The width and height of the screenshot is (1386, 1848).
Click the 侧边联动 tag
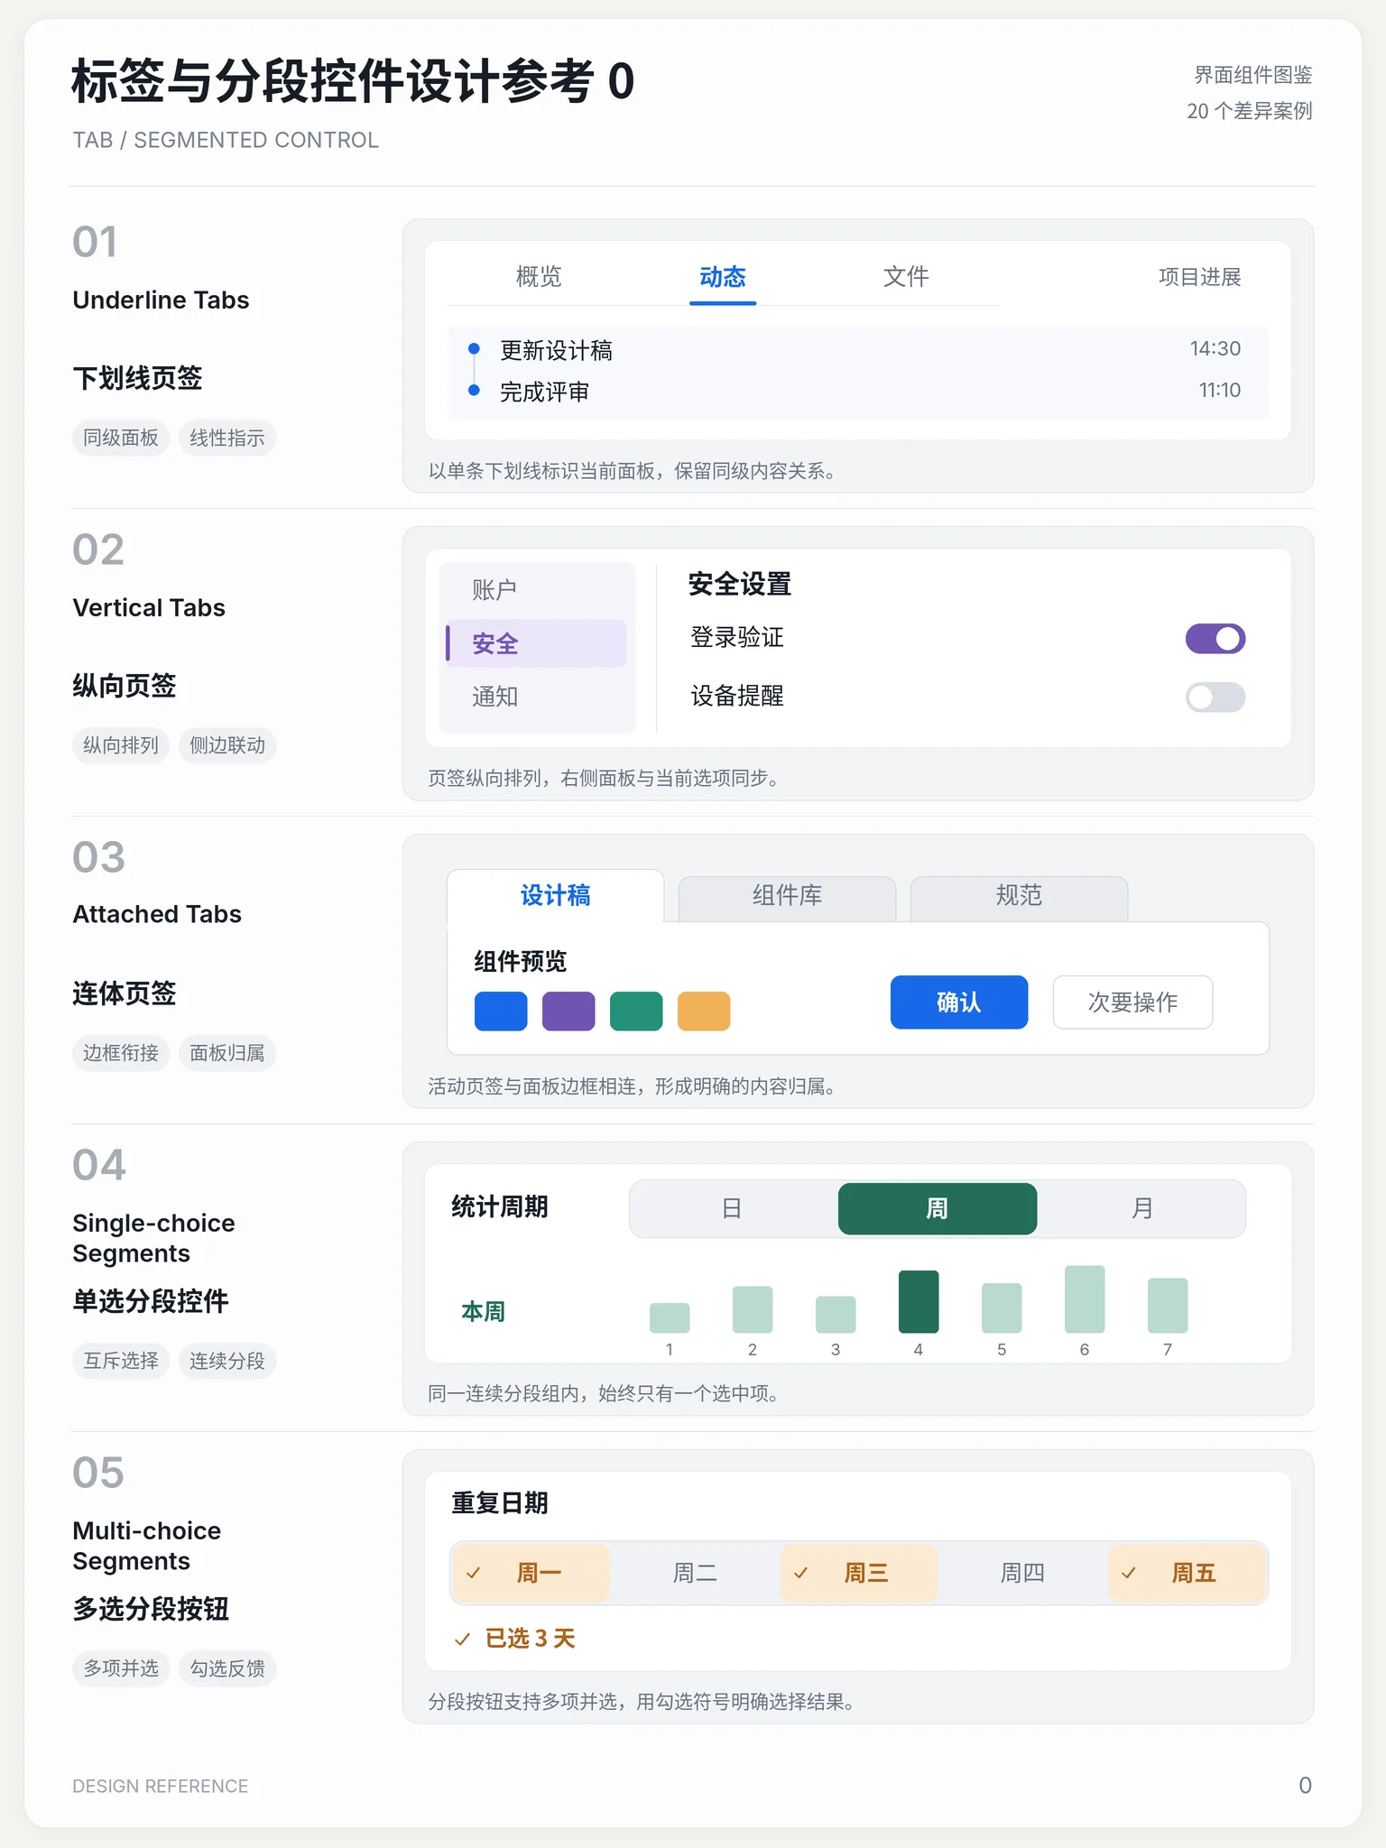(x=227, y=746)
